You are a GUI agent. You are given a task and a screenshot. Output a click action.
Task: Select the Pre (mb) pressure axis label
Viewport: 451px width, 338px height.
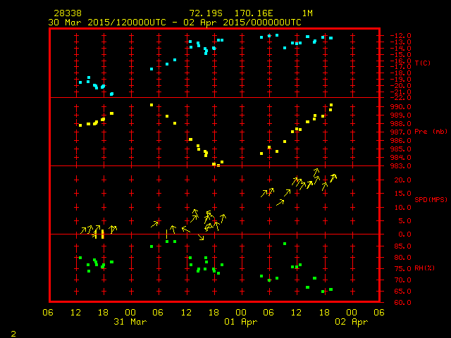click(x=431, y=132)
